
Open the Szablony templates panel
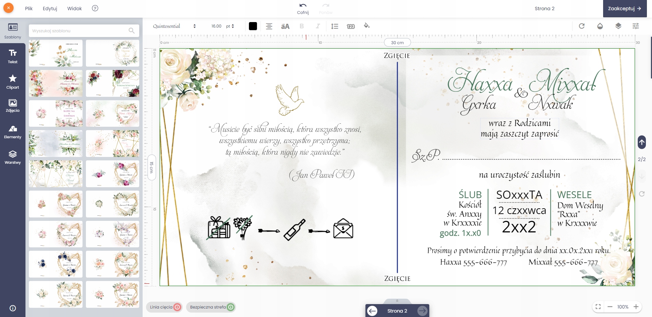13,31
